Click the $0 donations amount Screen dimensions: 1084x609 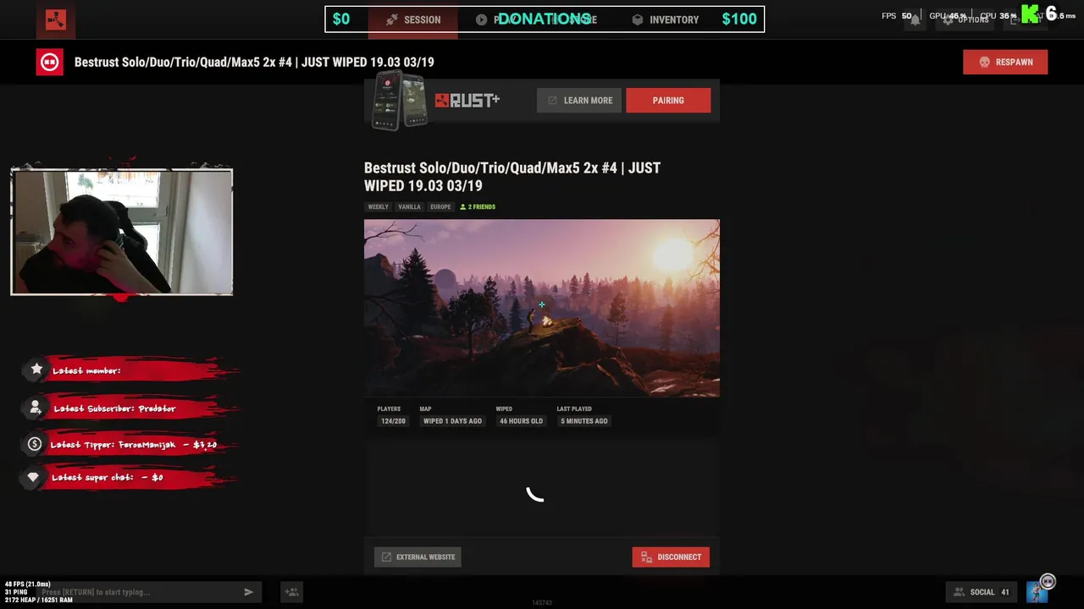pos(341,19)
